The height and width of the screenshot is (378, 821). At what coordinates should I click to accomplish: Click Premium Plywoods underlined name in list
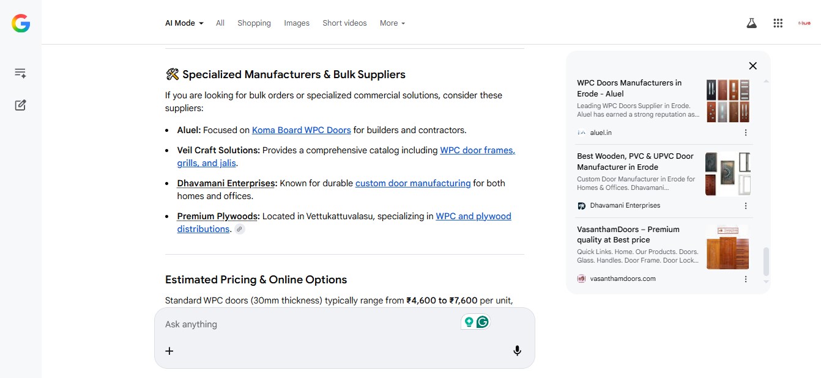(218, 216)
